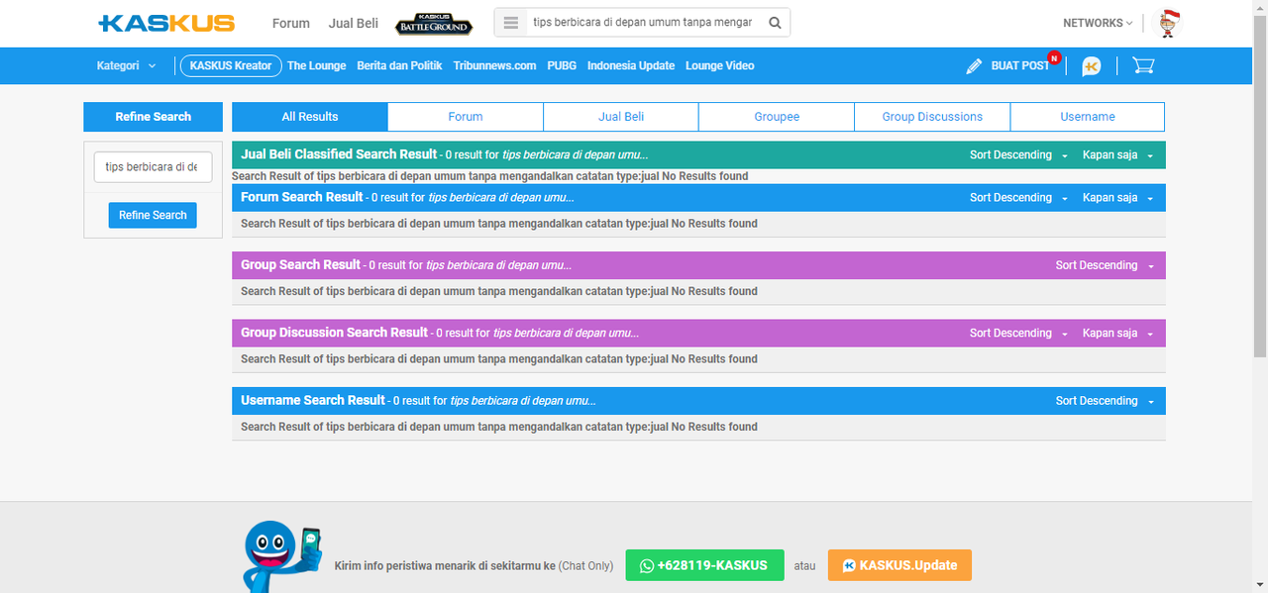
Task: Click the +628119-KASKUS WhatsApp button
Action: (x=704, y=565)
